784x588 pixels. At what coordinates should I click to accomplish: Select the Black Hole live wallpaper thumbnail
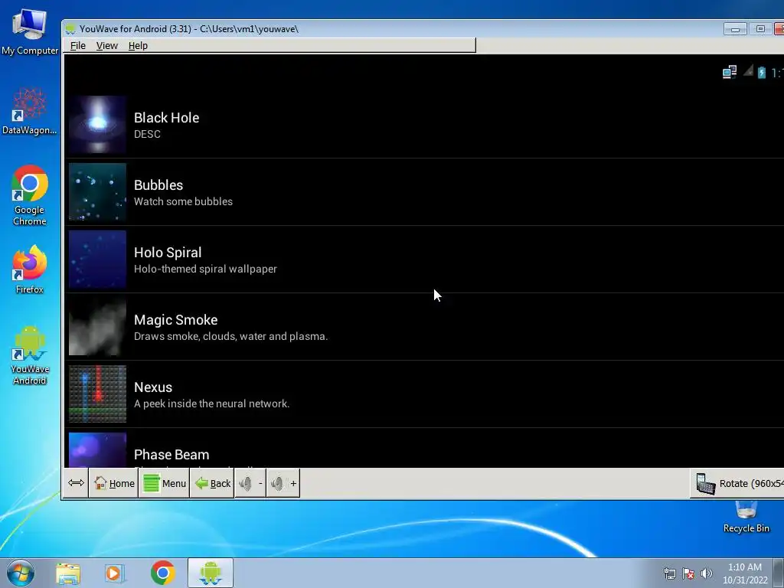click(97, 125)
